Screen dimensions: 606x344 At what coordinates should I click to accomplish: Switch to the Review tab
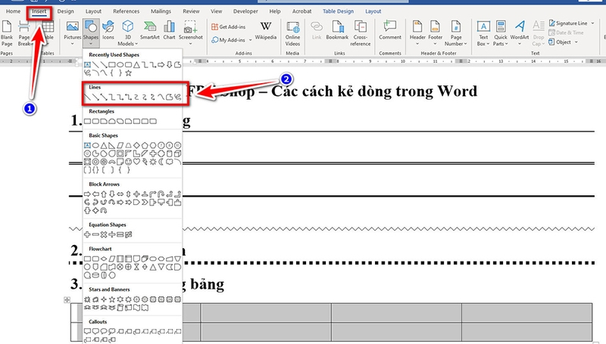point(191,11)
